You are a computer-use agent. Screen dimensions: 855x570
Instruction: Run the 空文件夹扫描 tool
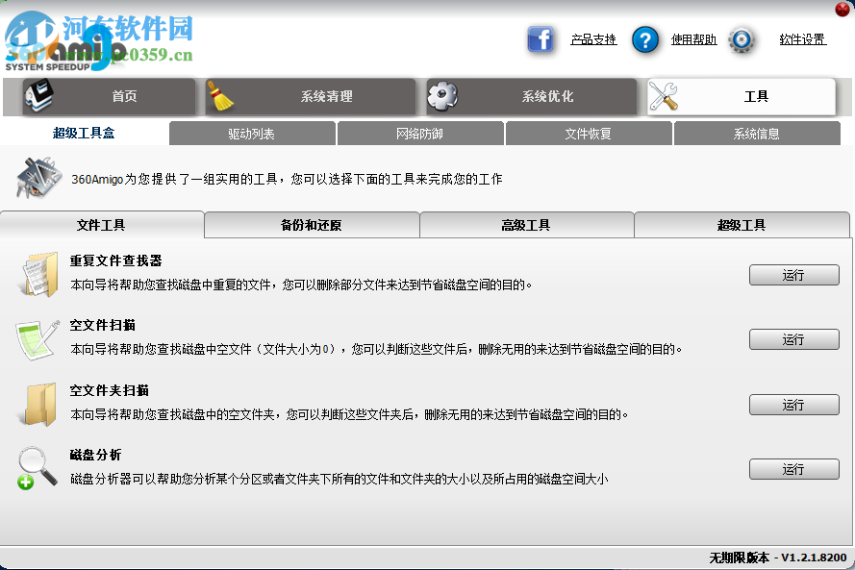[794, 405]
